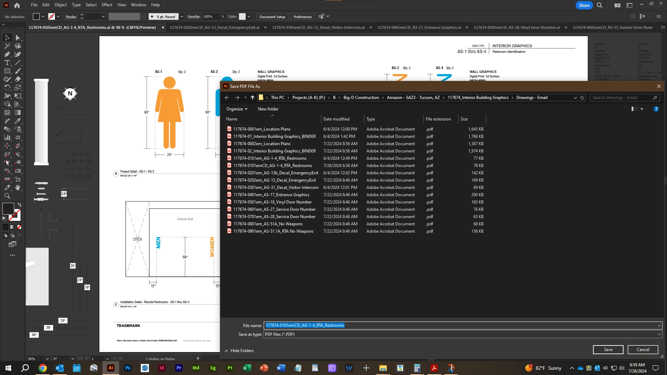The image size is (667, 375).
Task: Open the Organize dropdown menu
Action: pos(237,109)
